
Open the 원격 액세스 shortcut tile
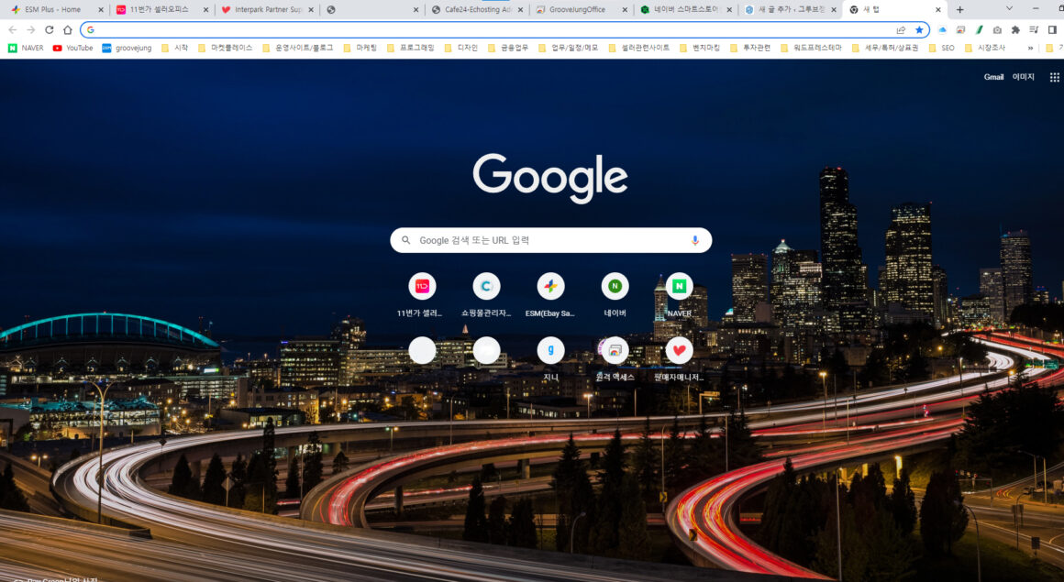coord(615,351)
